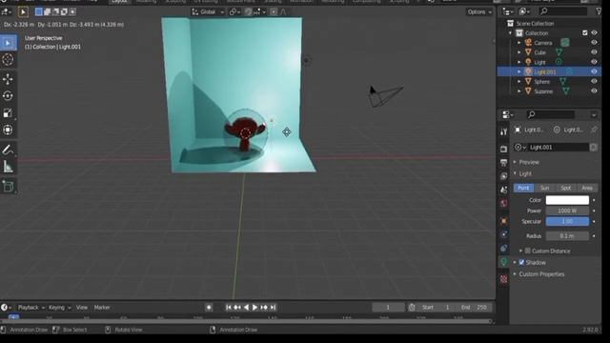
Task: Select the Transform tool
Action: [x=8, y=130]
